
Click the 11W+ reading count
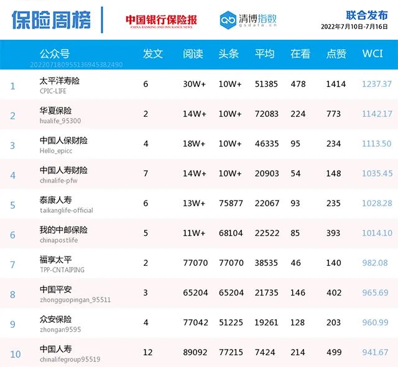(194, 233)
